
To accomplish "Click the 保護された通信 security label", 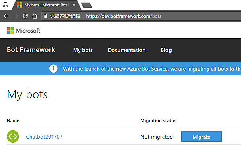I will (65, 16).
